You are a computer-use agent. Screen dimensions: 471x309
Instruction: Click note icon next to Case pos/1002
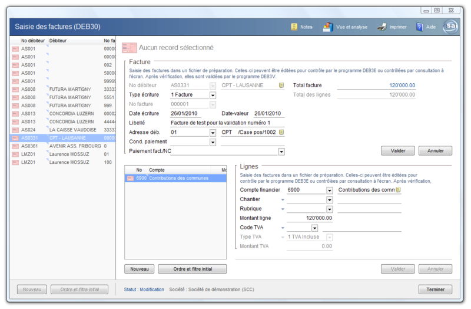(281, 133)
